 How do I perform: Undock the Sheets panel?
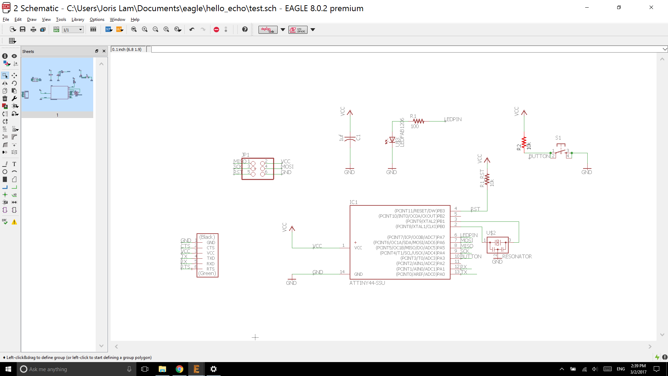click(97, 51)
